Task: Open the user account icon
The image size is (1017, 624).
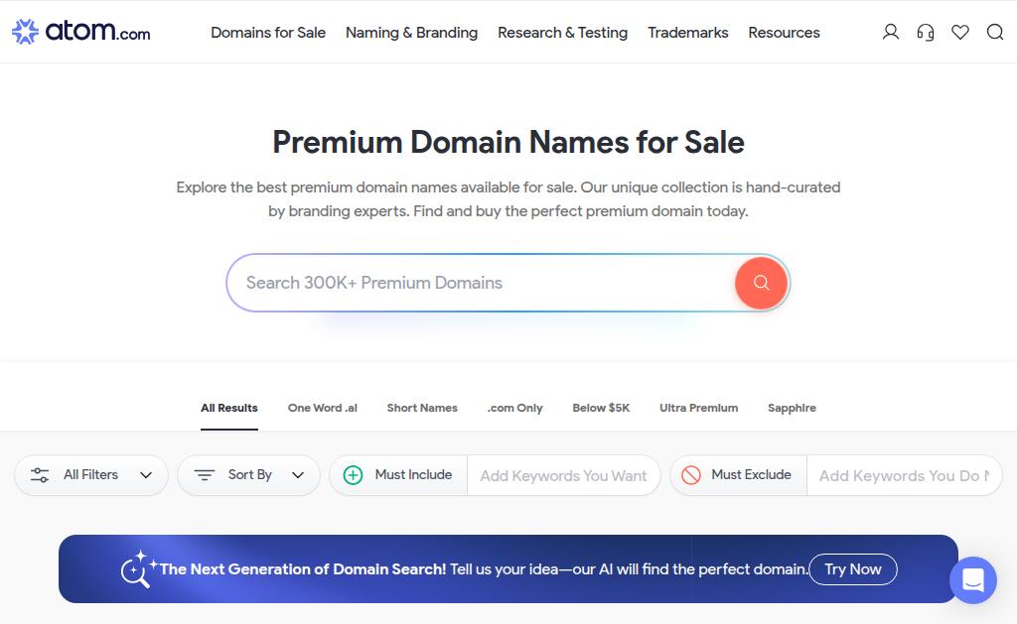Action: (x=891, y=32)
